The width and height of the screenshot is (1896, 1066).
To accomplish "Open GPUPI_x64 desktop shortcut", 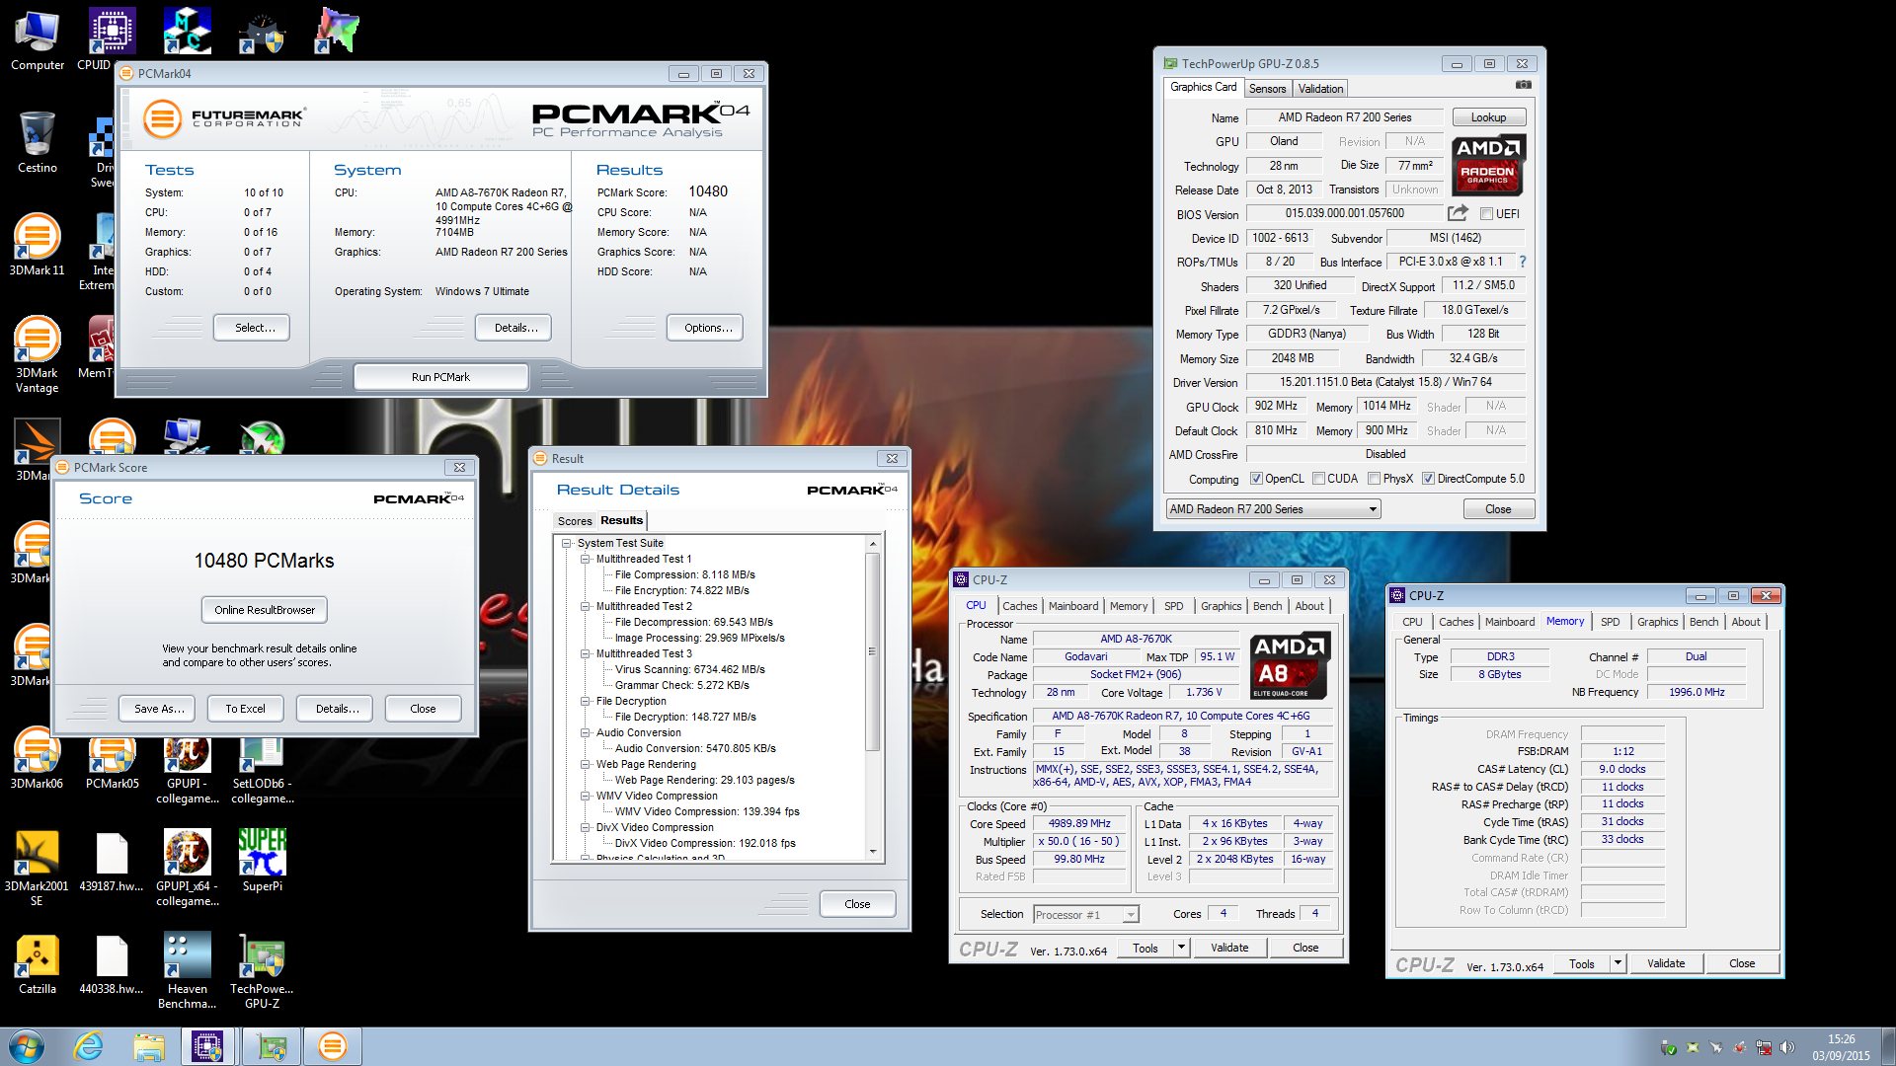I will [x=188, y=869].
